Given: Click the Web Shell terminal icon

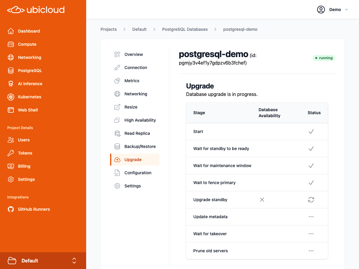Looking at the screenshot, I should pyautogui.click(x=11, y=110).
